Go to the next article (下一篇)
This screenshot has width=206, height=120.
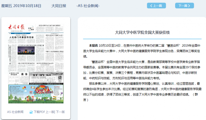coord(184,6)
